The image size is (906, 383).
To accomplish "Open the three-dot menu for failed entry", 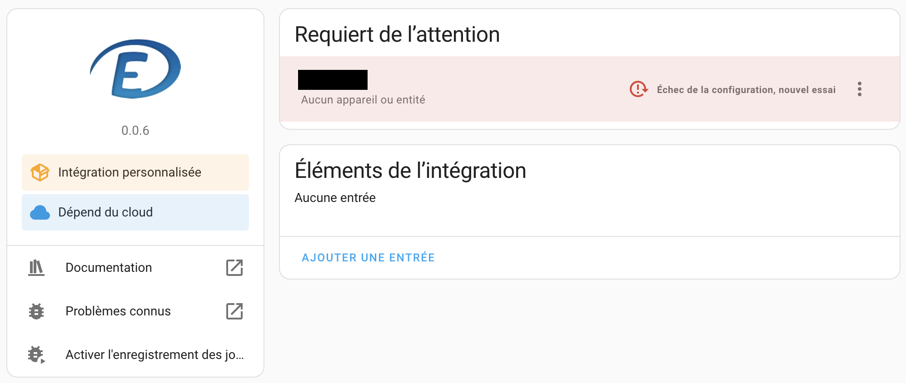I will [859, 89].
